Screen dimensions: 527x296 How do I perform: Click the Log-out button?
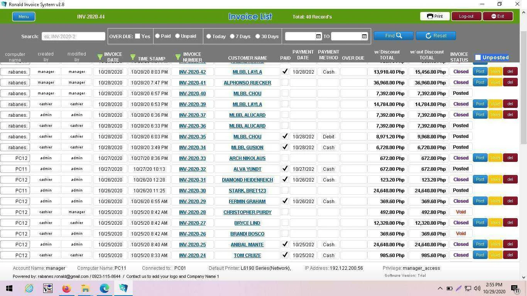(x=466, y=16)
